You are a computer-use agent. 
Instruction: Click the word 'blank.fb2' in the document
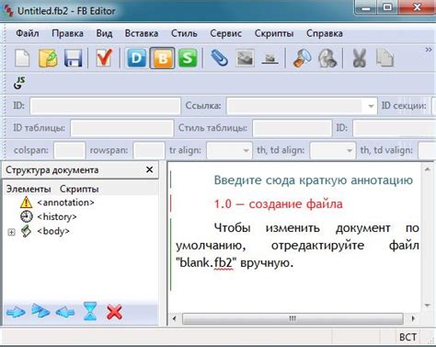coord(206,262)
